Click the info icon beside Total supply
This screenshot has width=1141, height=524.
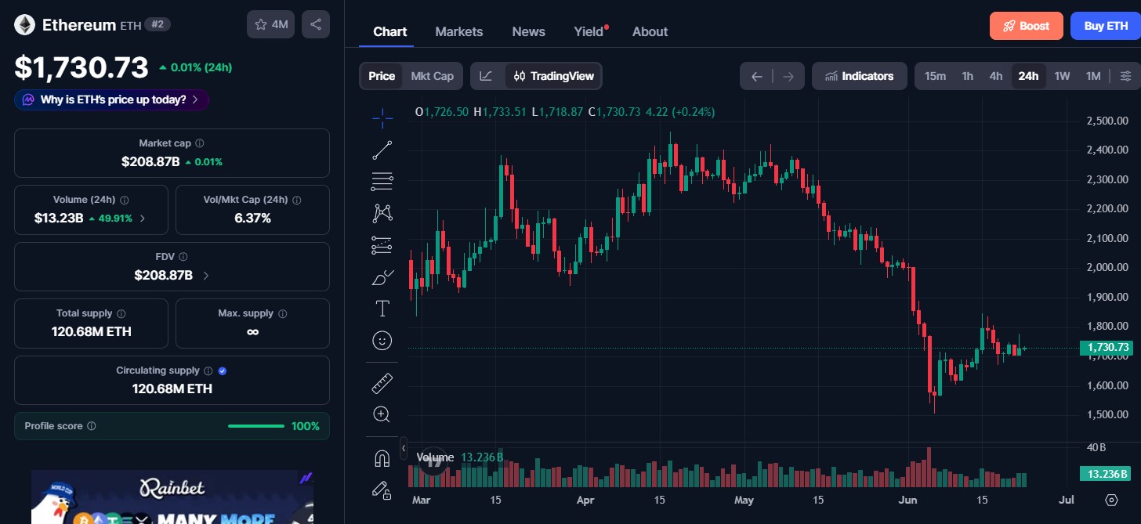pyautogui.click(x=121, y=313)
